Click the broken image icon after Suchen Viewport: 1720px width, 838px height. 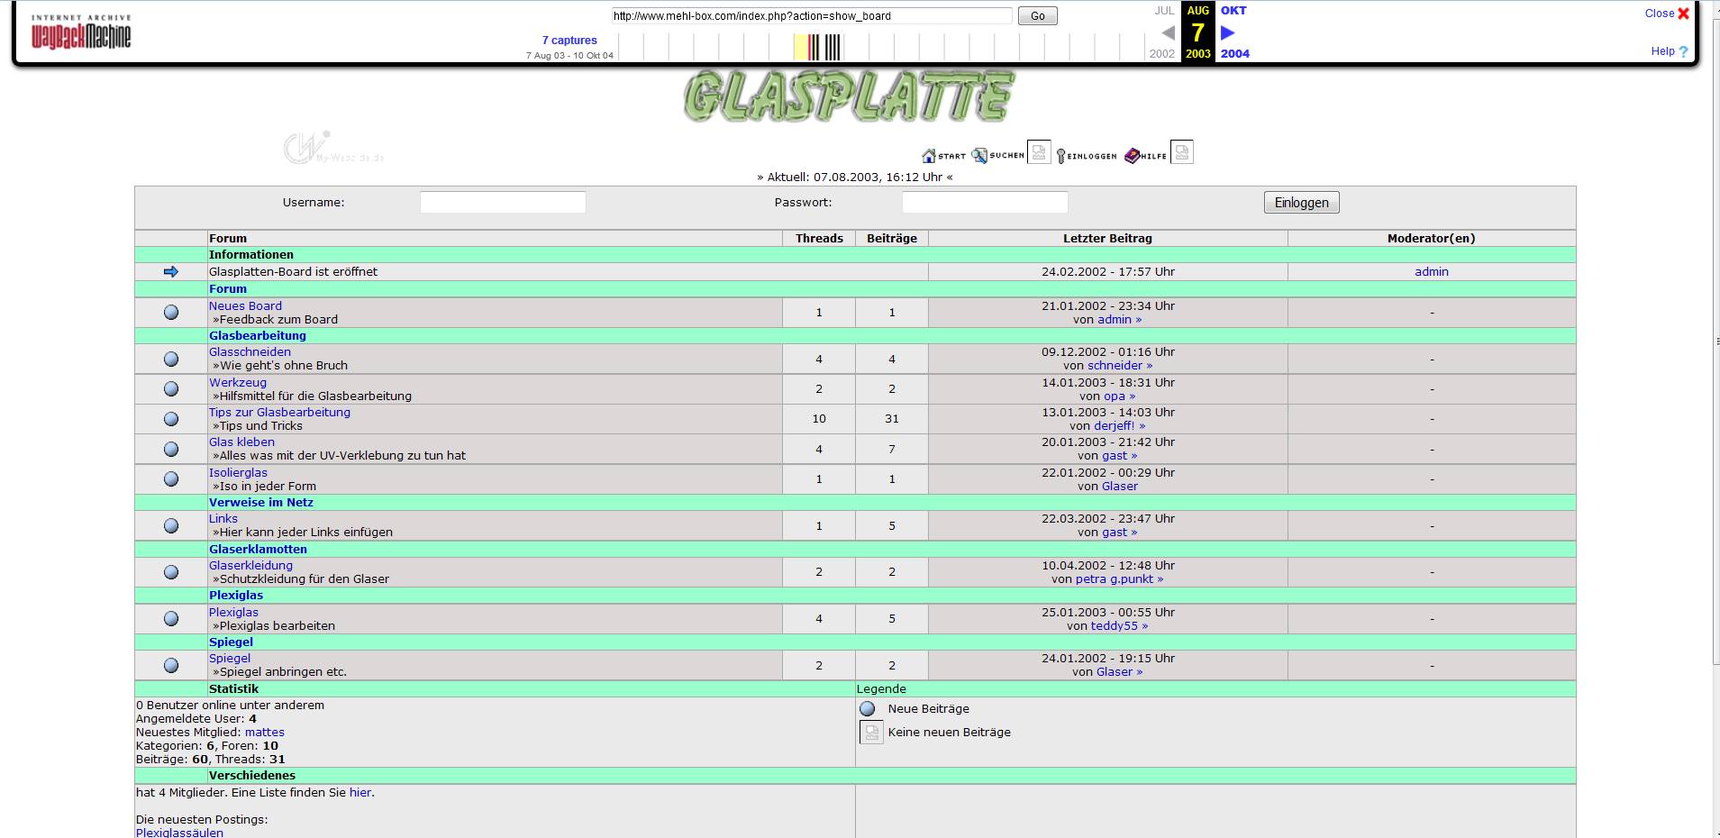pyautogui.click(x=1039, y=152)
